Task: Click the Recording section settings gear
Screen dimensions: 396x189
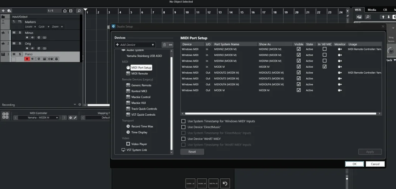Action: tap(80, 105)
